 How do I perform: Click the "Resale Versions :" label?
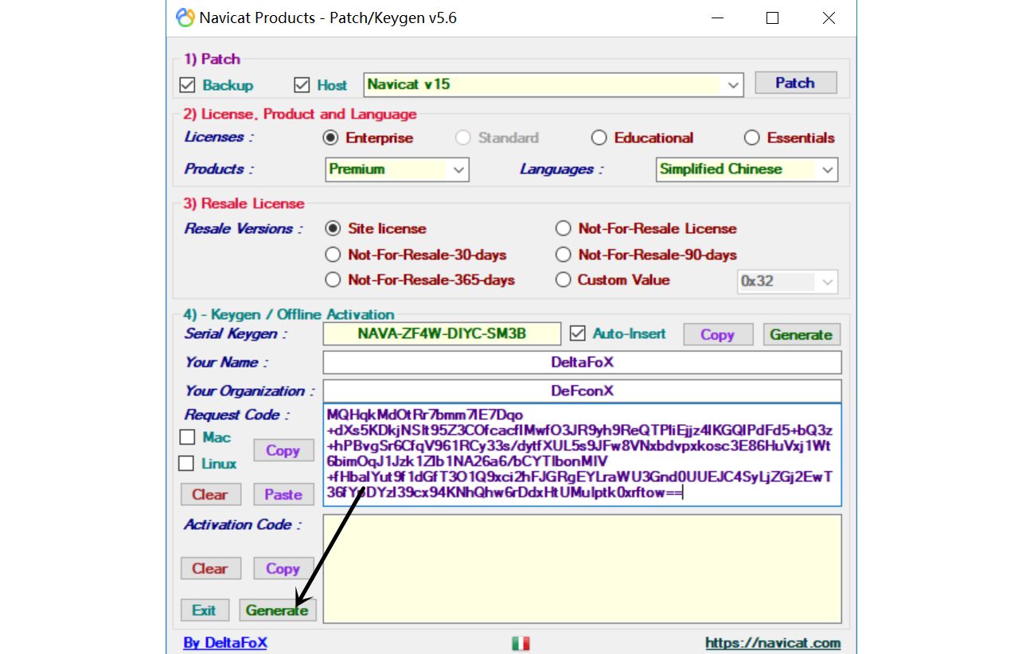(x=244, y=228)
